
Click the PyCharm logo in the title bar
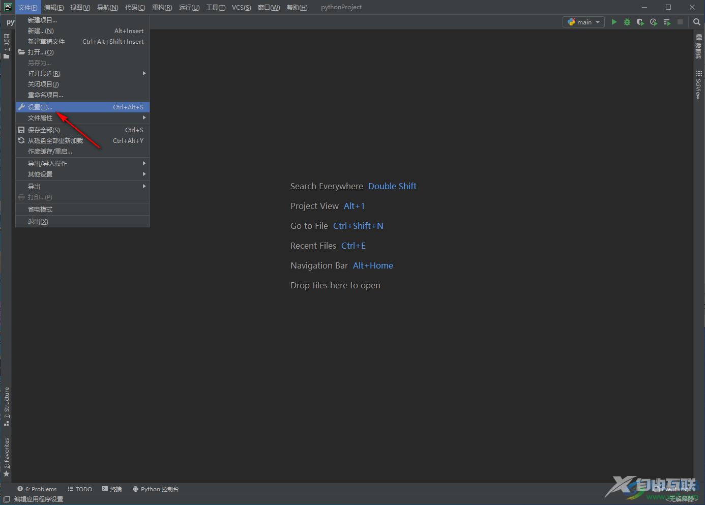click(8, 7)
